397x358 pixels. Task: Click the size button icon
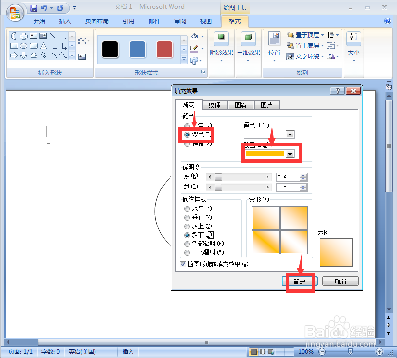point(354,38)
